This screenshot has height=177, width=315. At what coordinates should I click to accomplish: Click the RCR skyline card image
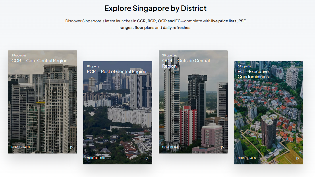tap(118, 117)
